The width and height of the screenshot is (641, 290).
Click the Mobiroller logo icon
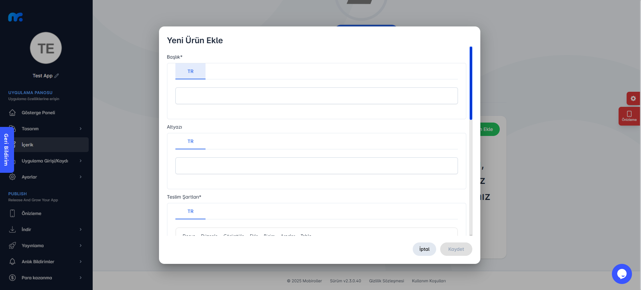[15, 17]
